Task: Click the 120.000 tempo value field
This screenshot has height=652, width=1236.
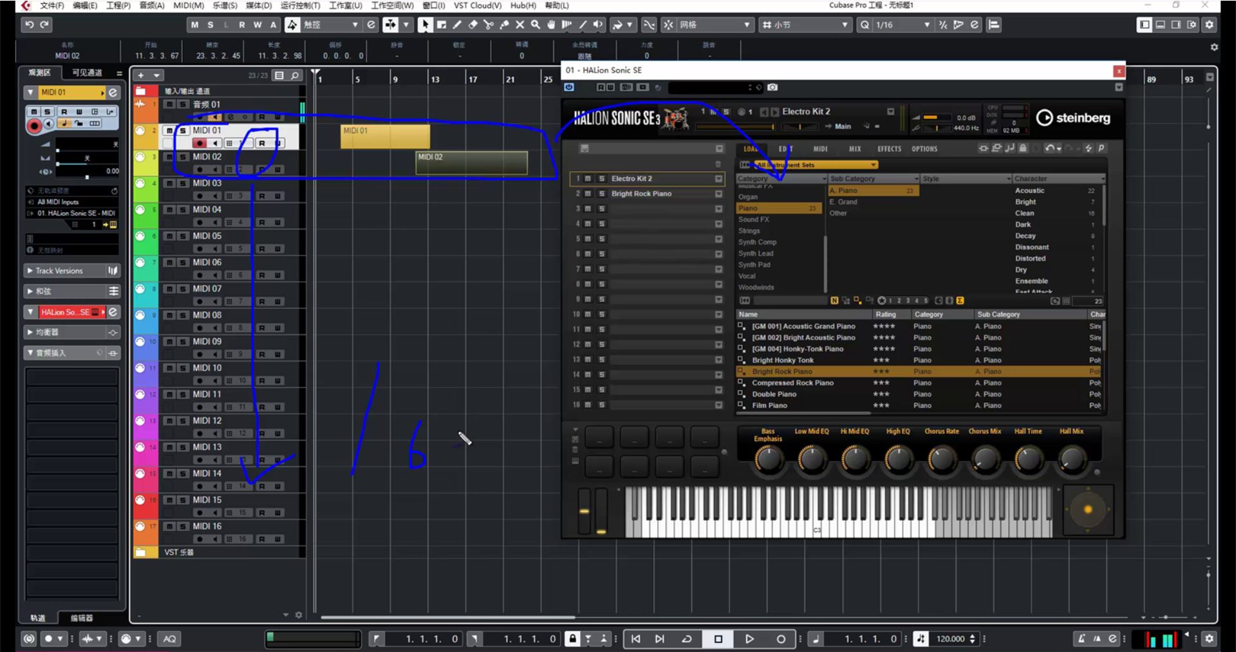Action: tap(950, 638)
